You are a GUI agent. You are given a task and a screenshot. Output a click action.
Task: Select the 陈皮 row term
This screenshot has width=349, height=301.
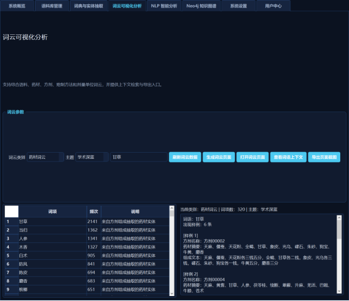point(52,272)
